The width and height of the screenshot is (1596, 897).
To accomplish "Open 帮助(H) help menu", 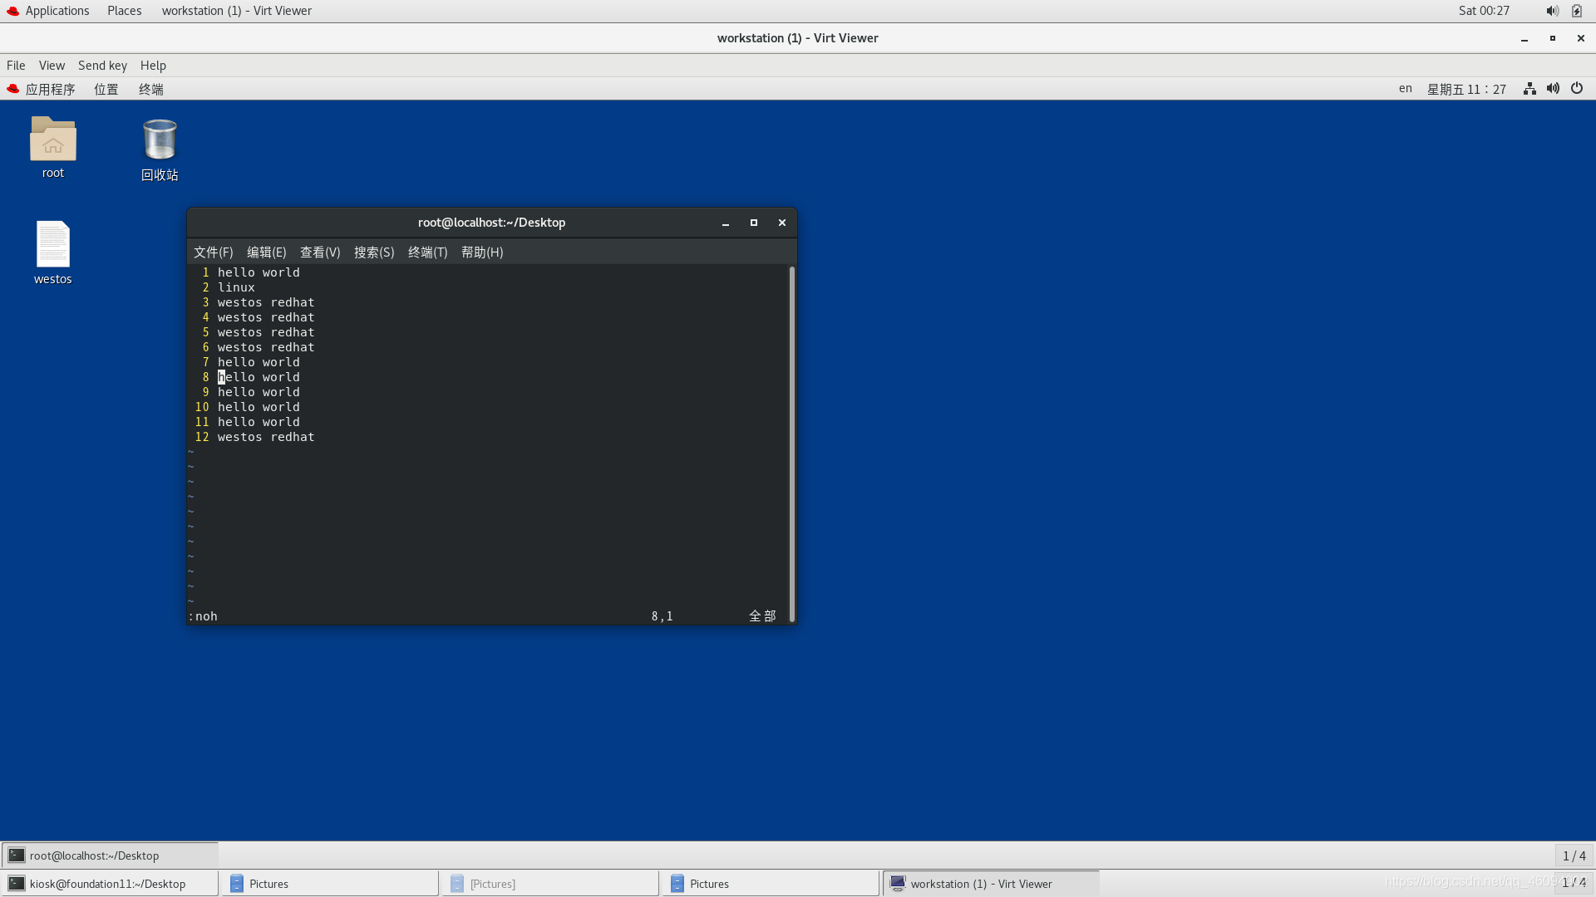I will coord(481,252).
